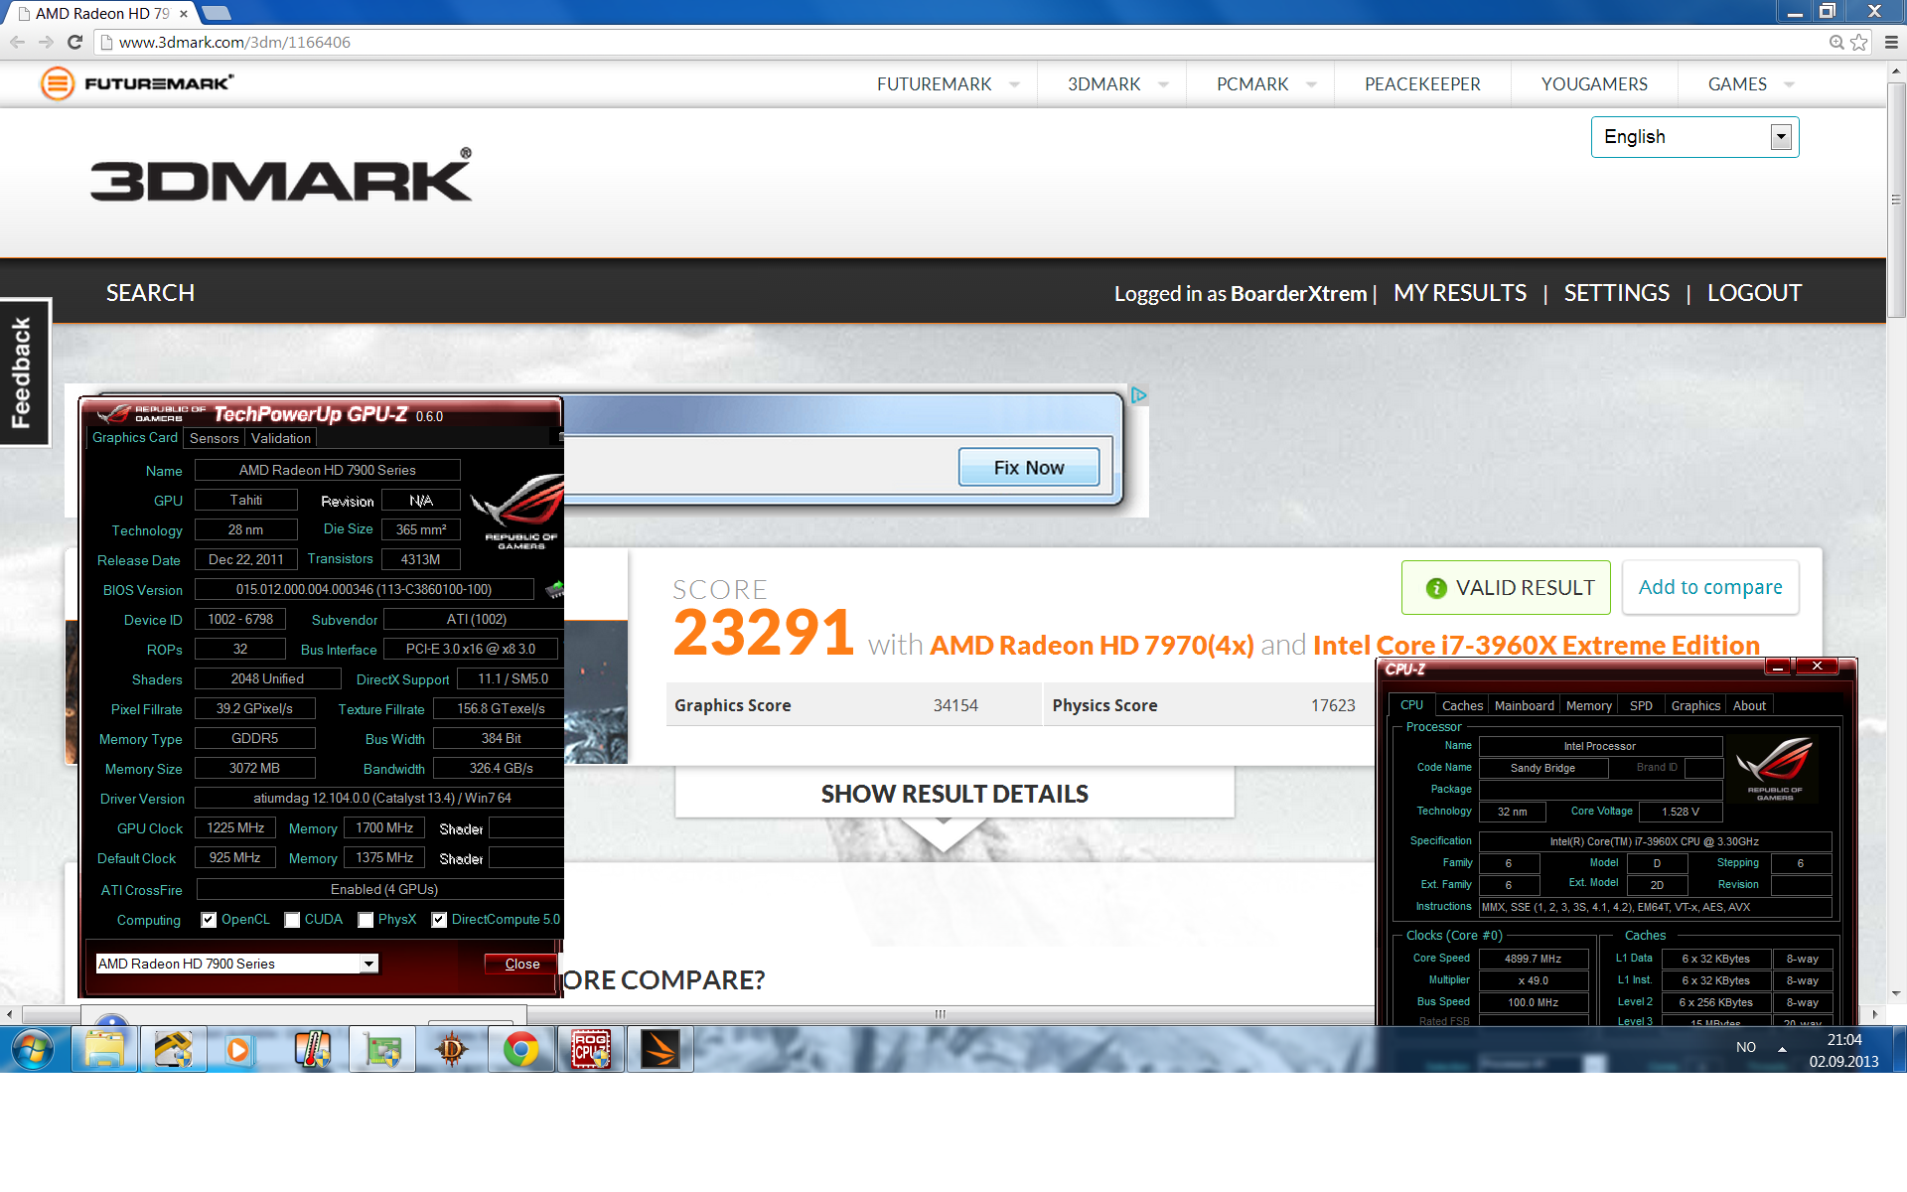Viewport: 1907px width, 1192px height.
Task: Expand PCMARK nav menu arrow
Action: pyautogui.click(x=1311, y=84)
